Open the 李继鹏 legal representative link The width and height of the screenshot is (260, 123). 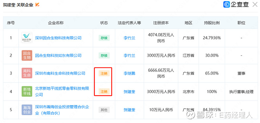pos(129,73)
